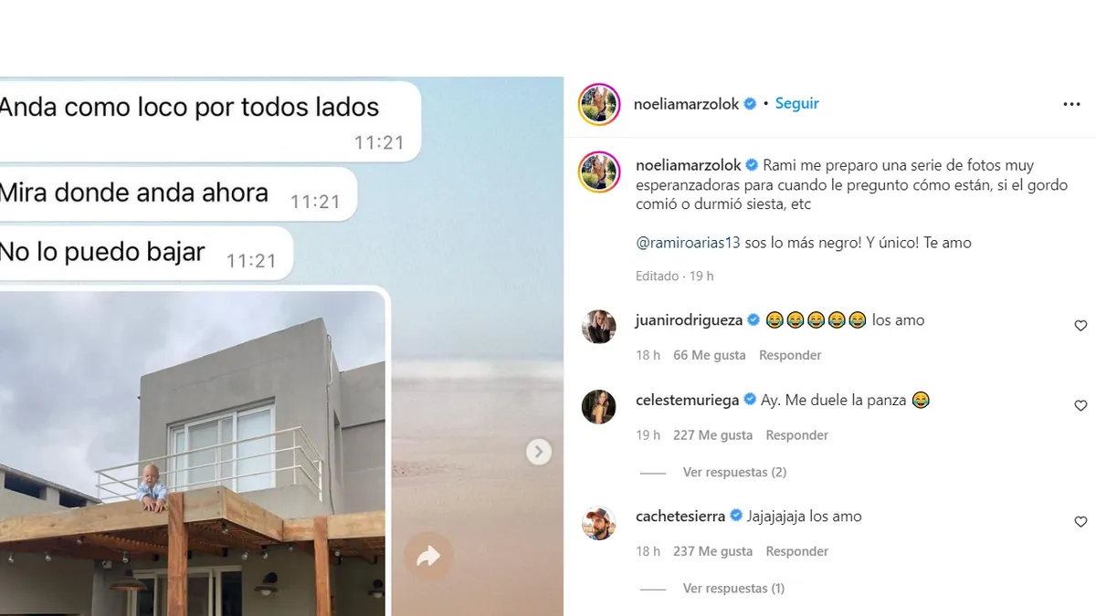Image resolution: width=1096 pixels, height=616 pixels.
Task: Open noeliamarzolok avatar beside the caption
Action: click(x=599, y=171)
